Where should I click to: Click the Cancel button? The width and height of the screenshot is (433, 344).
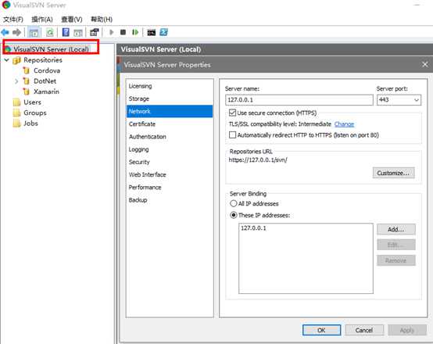coord(364,330)
